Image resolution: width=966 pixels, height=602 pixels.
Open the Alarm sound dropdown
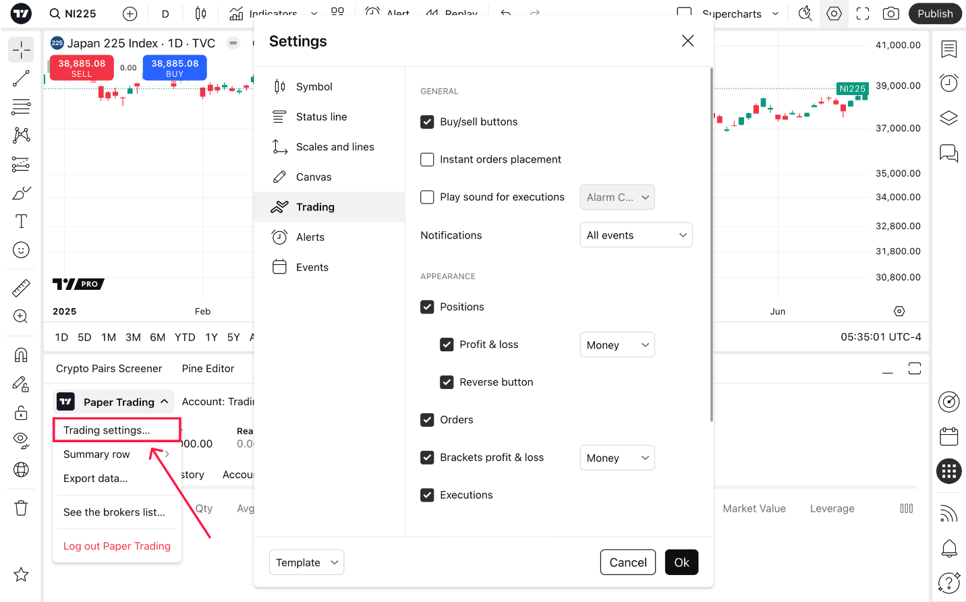click(617, 198)
